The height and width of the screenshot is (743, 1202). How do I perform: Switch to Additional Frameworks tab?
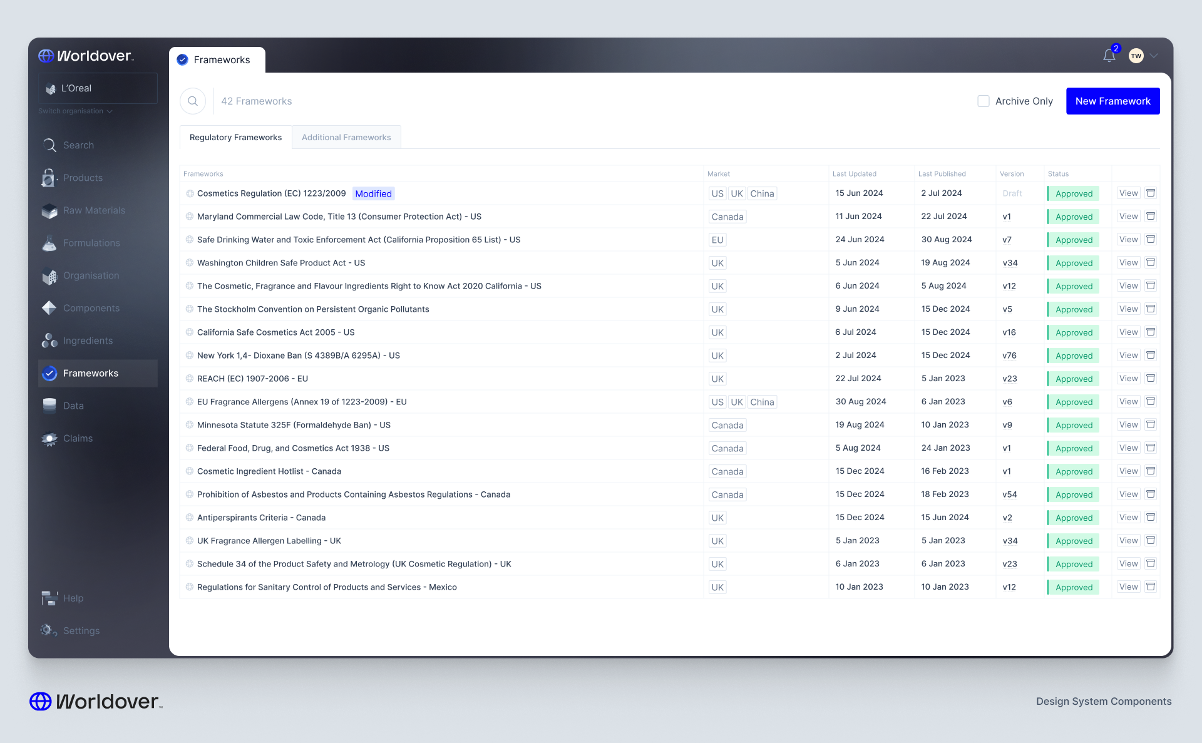click(346, 137)
